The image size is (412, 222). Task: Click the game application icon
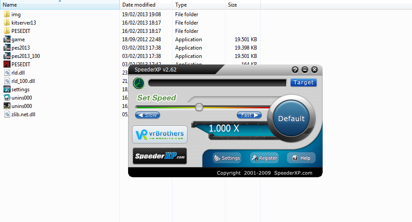pyautogui.click(x=7, y=39)
